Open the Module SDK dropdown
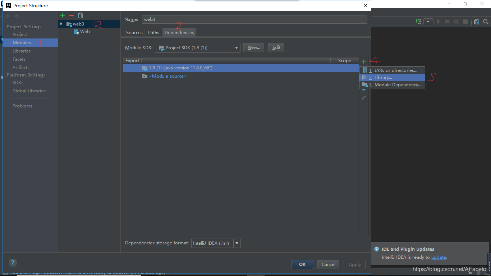The width and height of the screenshot is (491, 276). [237, 47]
